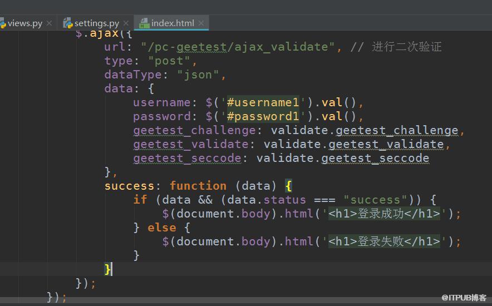Click the '#password1' selector string
The height and width of the screenshot is (306, 492).
click(263, 116)
